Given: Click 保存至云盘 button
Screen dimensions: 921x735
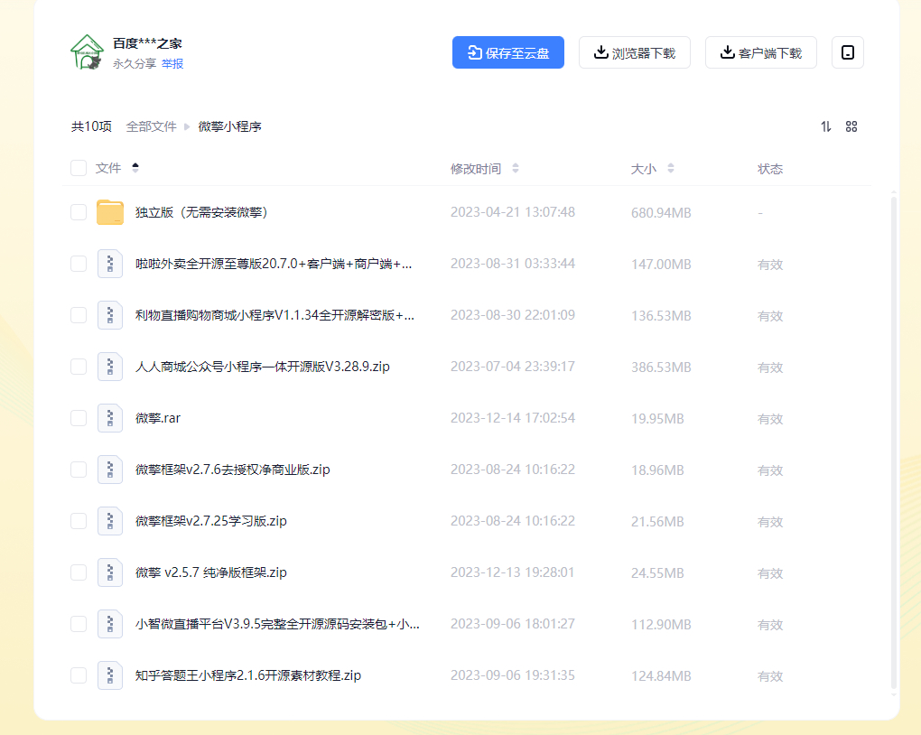Looking at the screenshot, I should pyautogui.click(x=508, y=52).
